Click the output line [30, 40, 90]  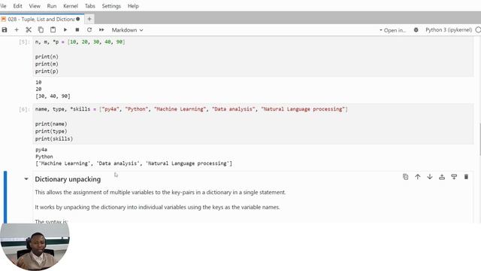tap(53, 96)
